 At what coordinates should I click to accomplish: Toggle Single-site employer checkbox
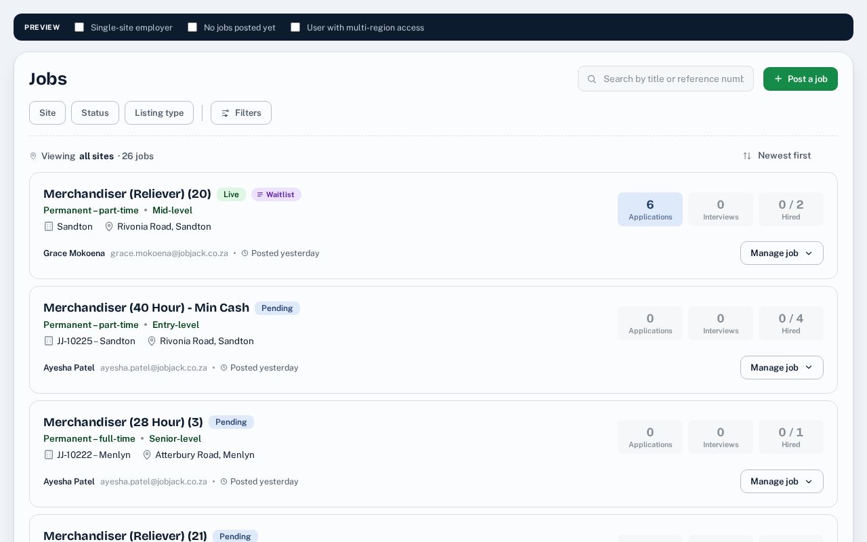pos(79,27)
